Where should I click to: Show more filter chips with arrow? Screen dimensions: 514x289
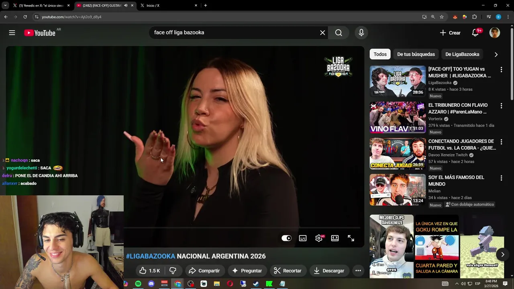(496, 55)
